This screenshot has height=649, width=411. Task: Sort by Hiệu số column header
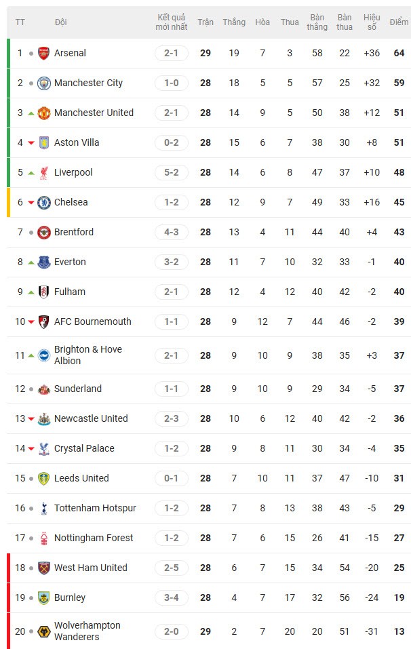[x=372, y=22]
